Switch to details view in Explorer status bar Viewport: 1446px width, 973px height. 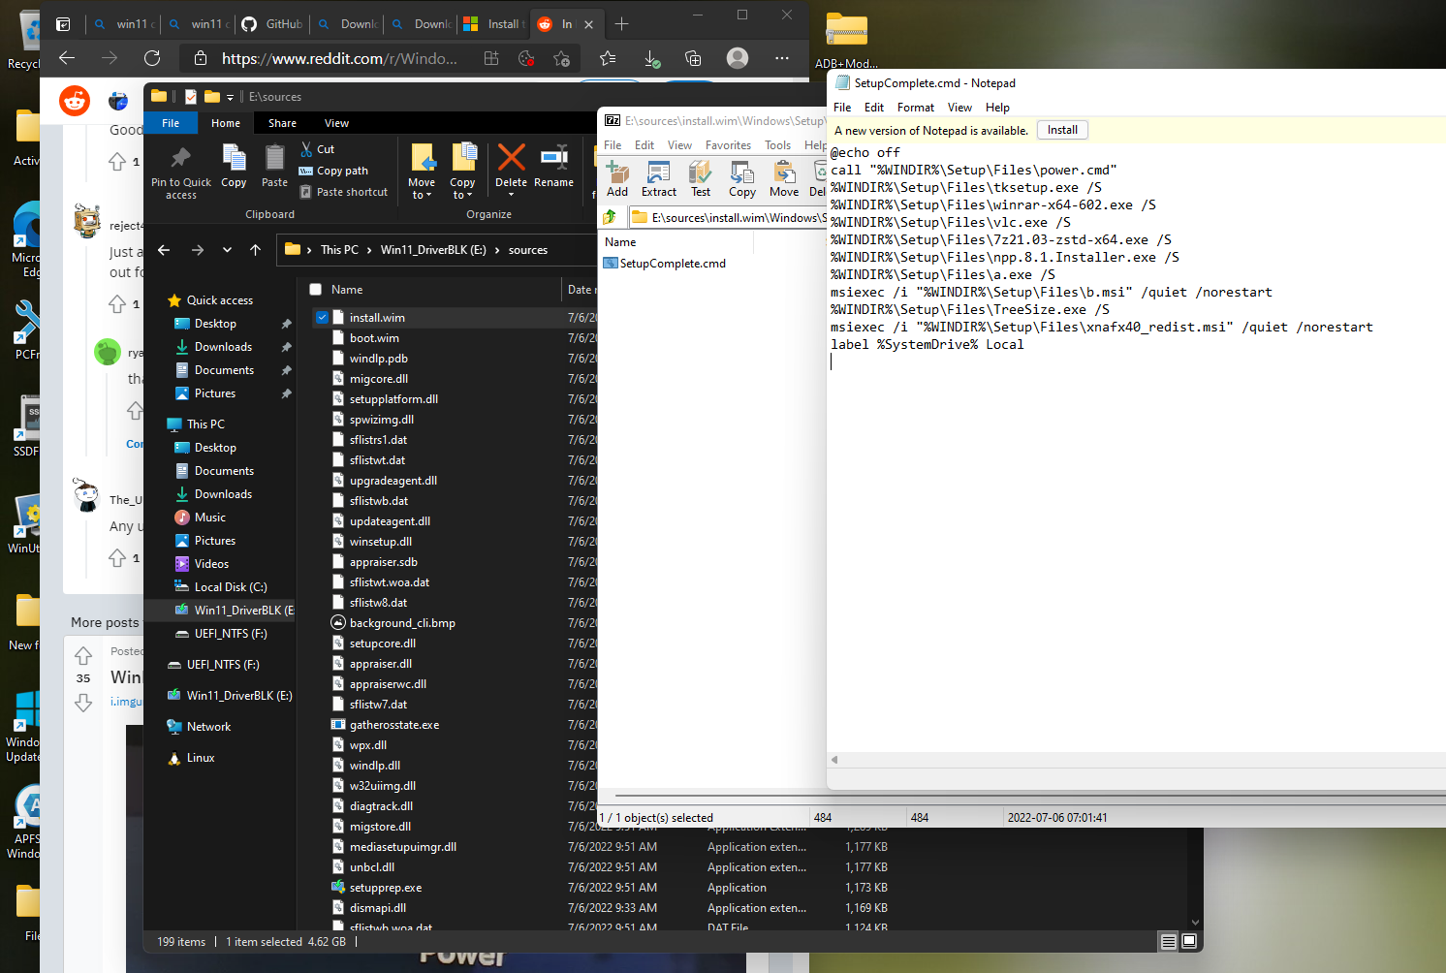pyautogui.click(x=1169, y=941)
